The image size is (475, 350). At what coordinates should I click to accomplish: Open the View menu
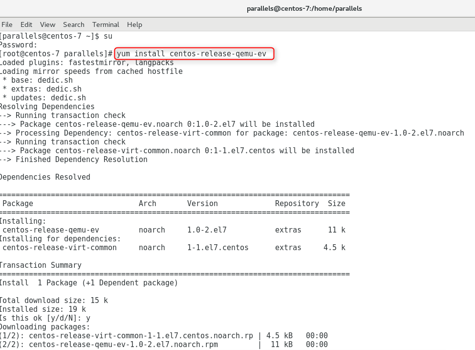(47, 24)
